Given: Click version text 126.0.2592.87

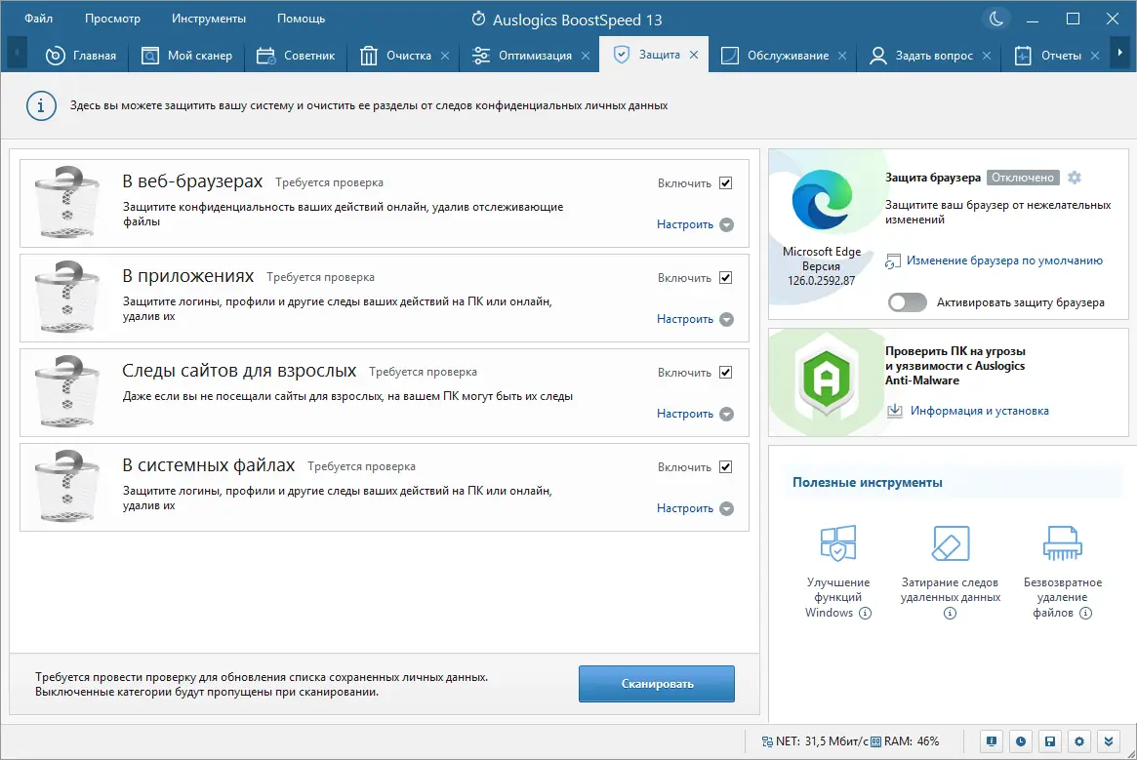Looking at the screenshot, I should coord(822,281).
